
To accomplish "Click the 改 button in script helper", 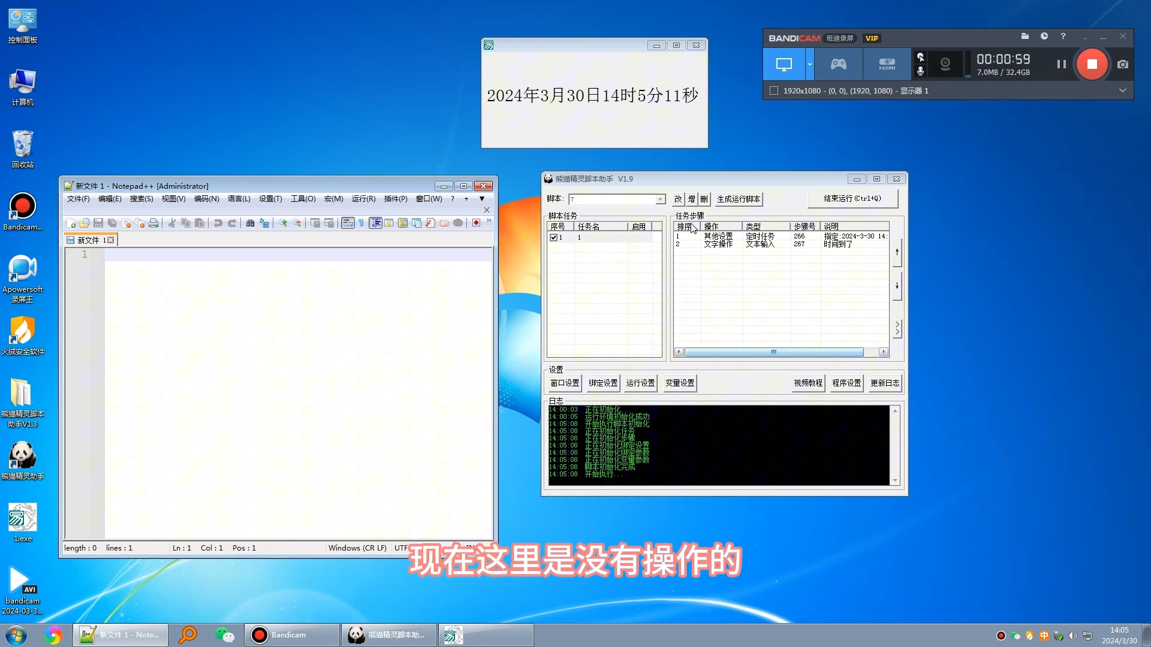I will click(x=678, y=199).
